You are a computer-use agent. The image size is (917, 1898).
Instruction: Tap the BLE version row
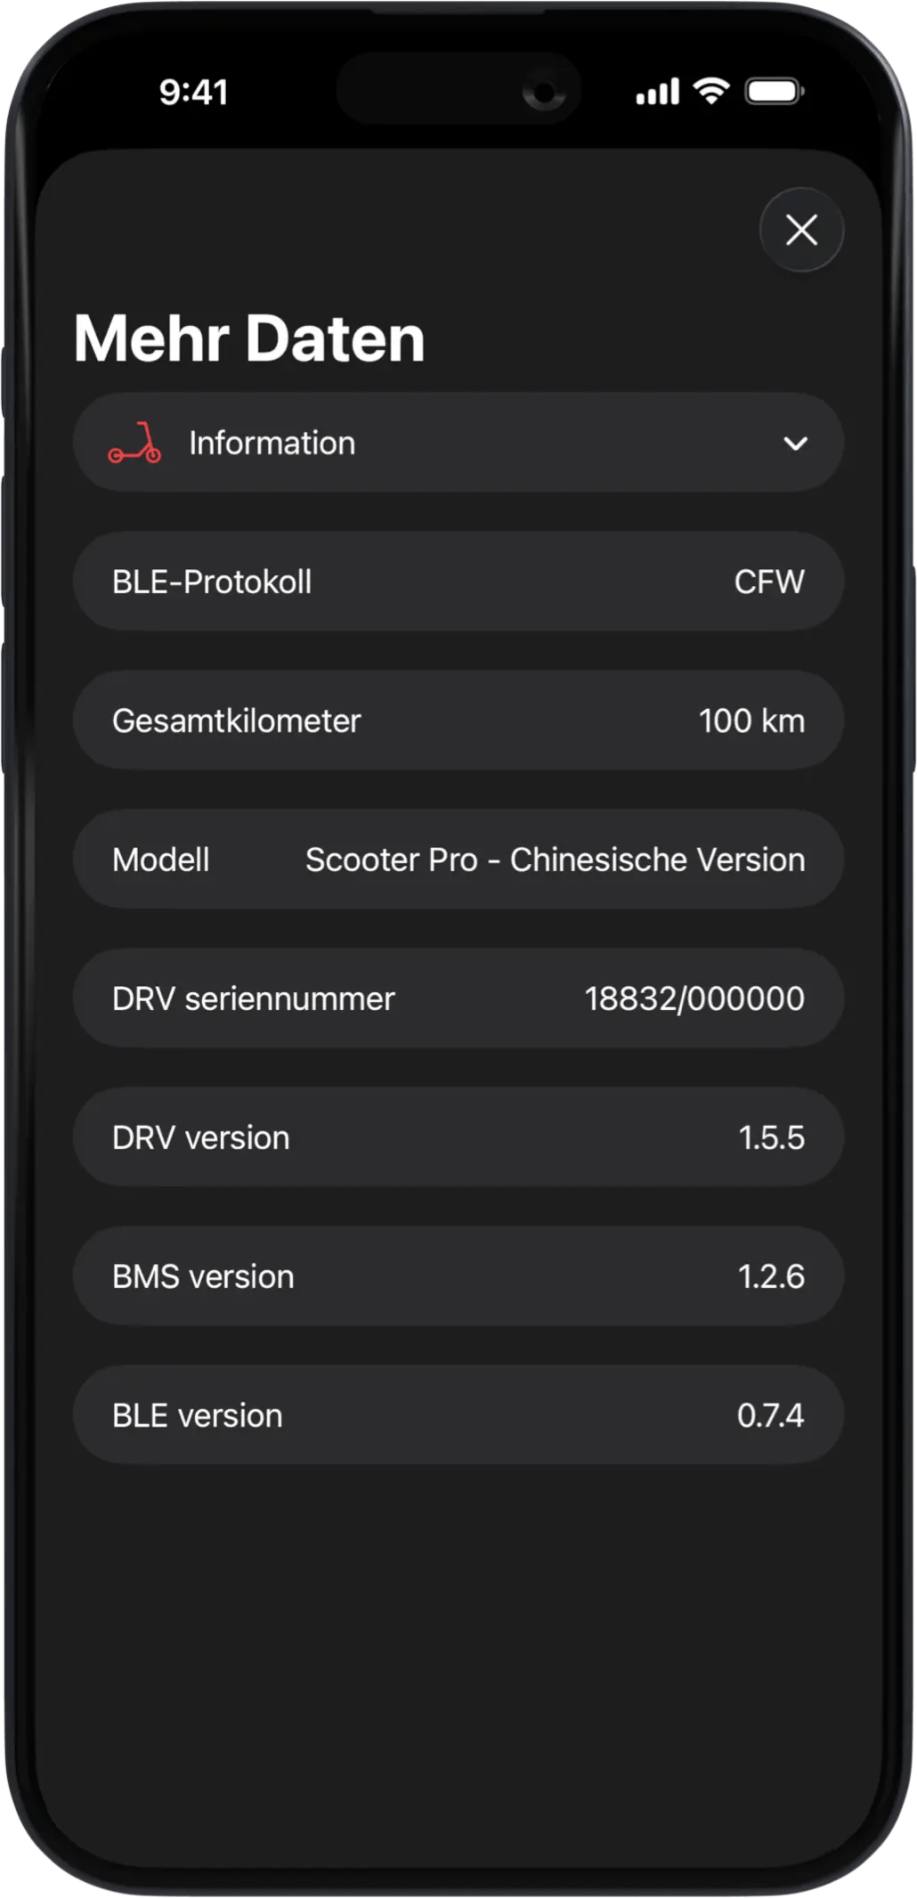458,1415
